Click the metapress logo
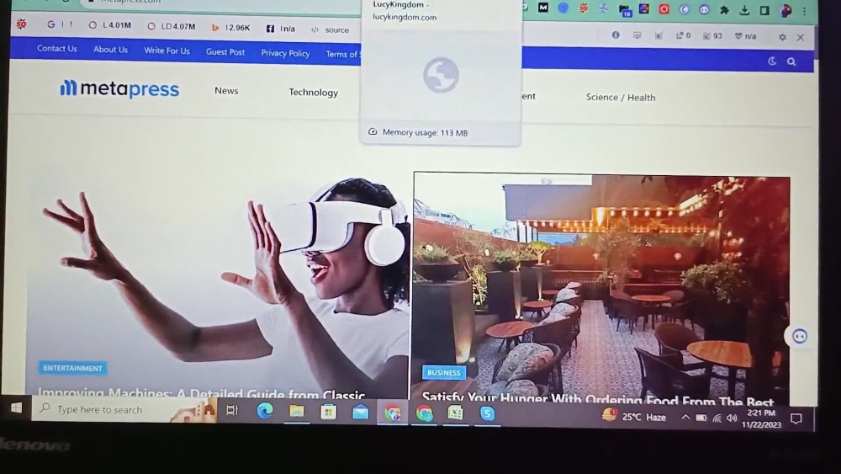 [x=119, y=88]
